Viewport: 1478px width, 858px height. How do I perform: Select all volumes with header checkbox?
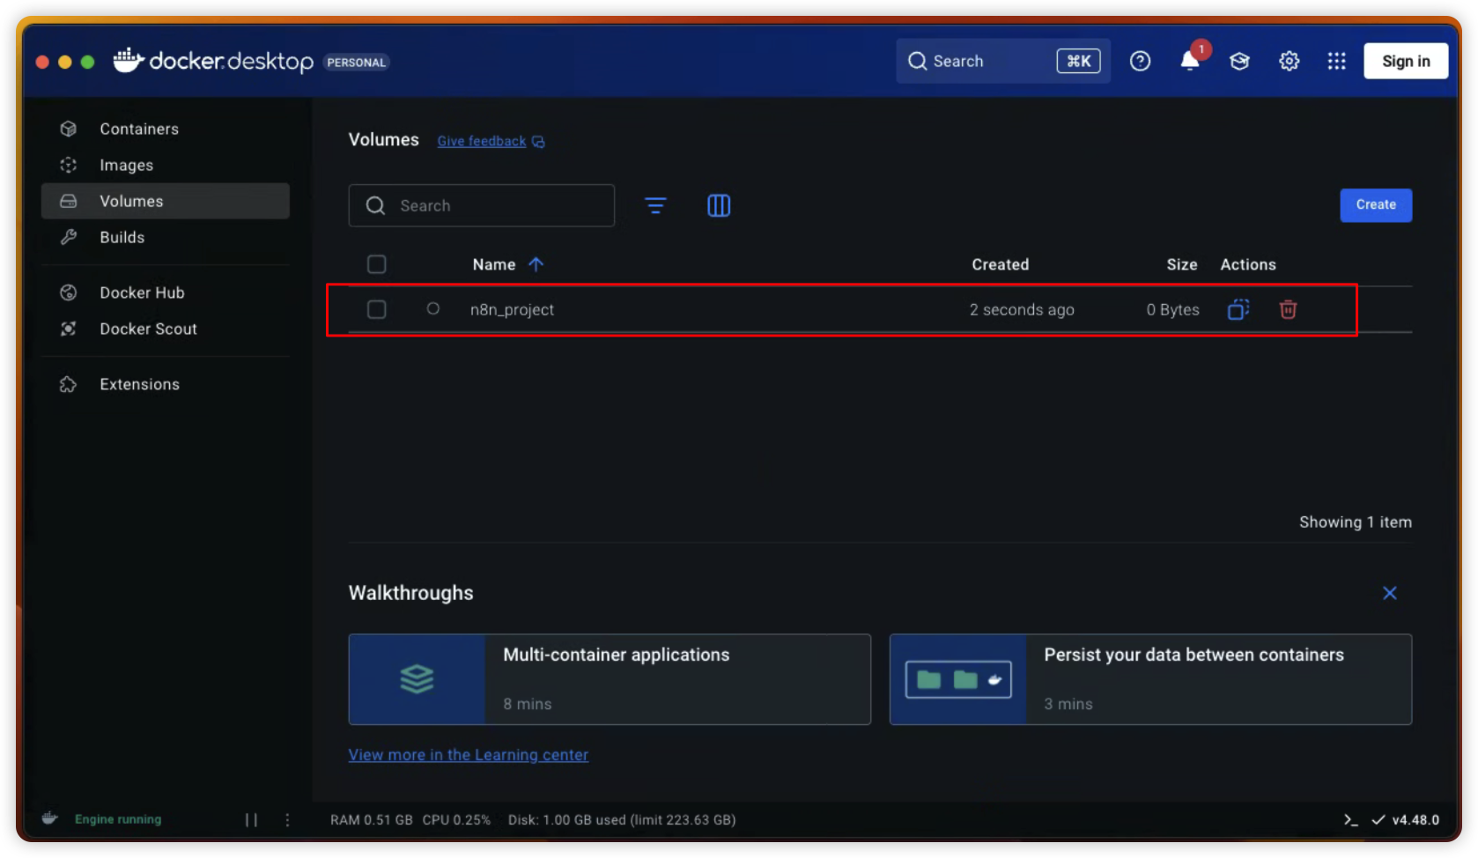(x=376, y=264)
